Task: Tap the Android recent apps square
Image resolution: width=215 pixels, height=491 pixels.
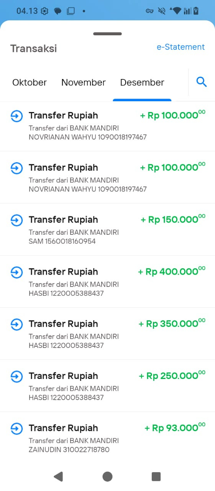Action: point(156,476)
